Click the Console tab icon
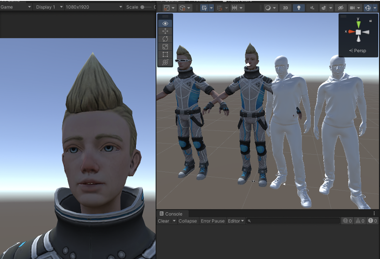 click(x=161, y=213)
